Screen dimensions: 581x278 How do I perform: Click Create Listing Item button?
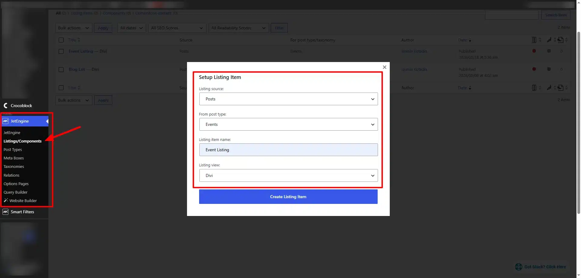[288, 197]
